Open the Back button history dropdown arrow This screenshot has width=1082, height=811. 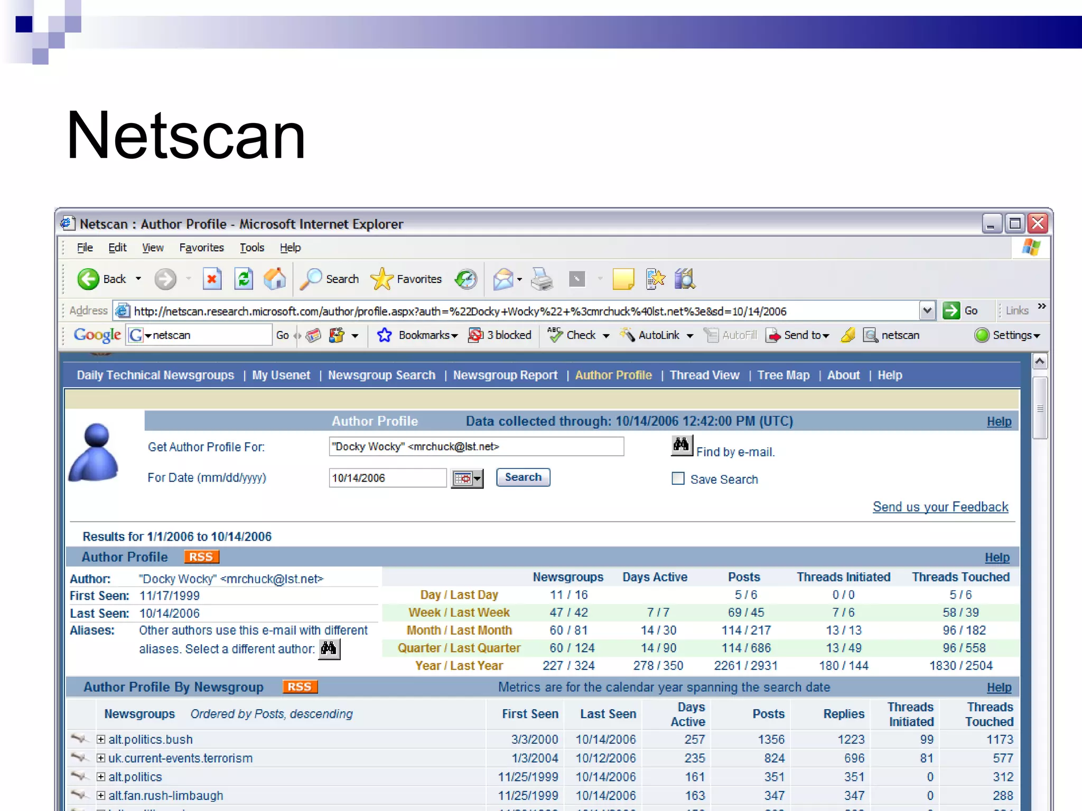pyautogui.click(x=138, y=279)
